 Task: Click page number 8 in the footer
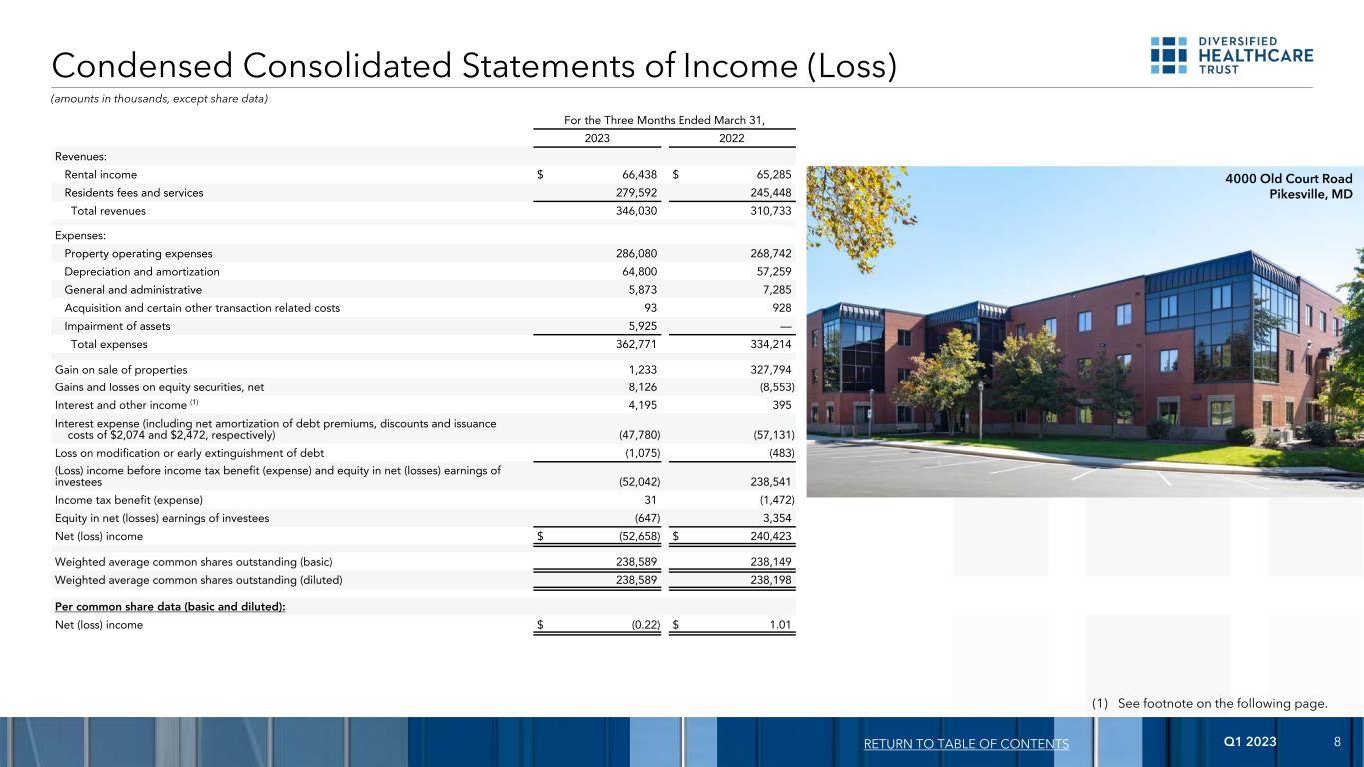pos(1337,743)
